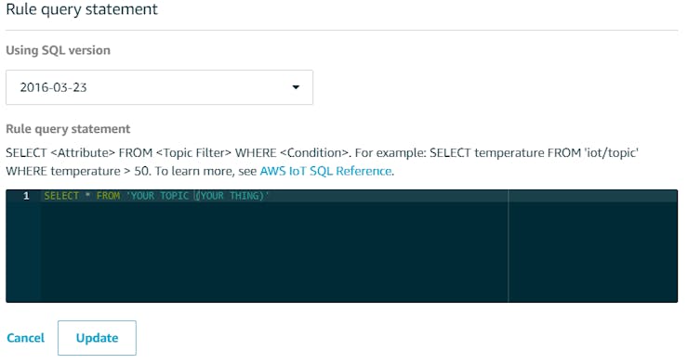The height and width of the screenshot is (364, 688).
Task: Click the asterisk in the query
Action: point(87,195)
